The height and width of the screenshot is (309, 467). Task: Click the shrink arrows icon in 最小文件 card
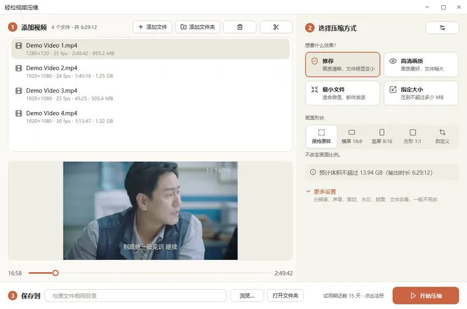pos(315,89)
